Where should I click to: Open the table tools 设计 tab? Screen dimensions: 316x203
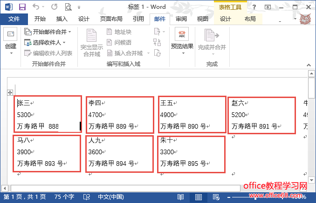(225, 19)
